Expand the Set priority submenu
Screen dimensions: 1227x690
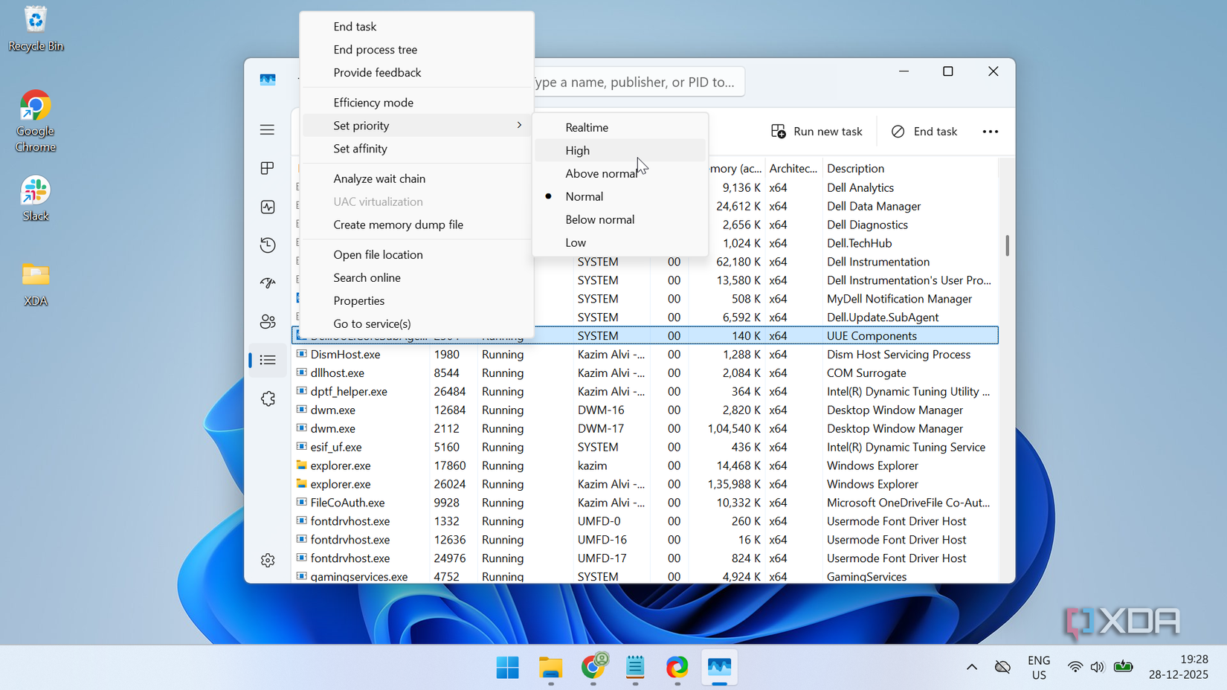tap(416, 126)
